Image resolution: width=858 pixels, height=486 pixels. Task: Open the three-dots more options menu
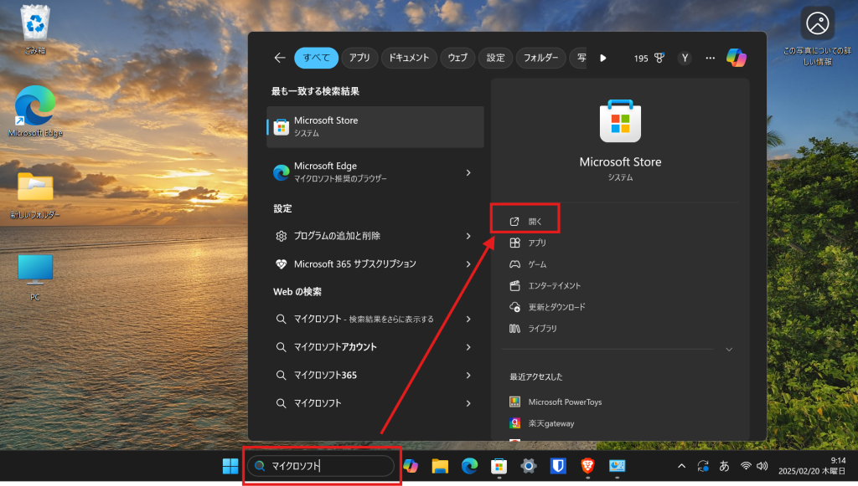point(711,58)
